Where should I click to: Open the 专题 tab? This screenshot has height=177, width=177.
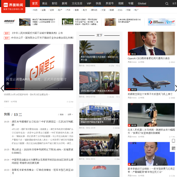pos(131,4)
